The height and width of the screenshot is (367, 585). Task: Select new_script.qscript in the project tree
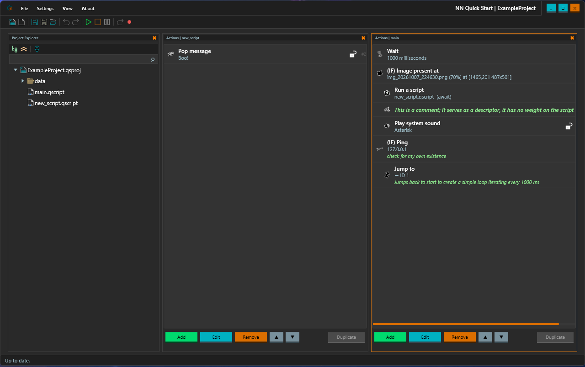(x=53, y=103)
